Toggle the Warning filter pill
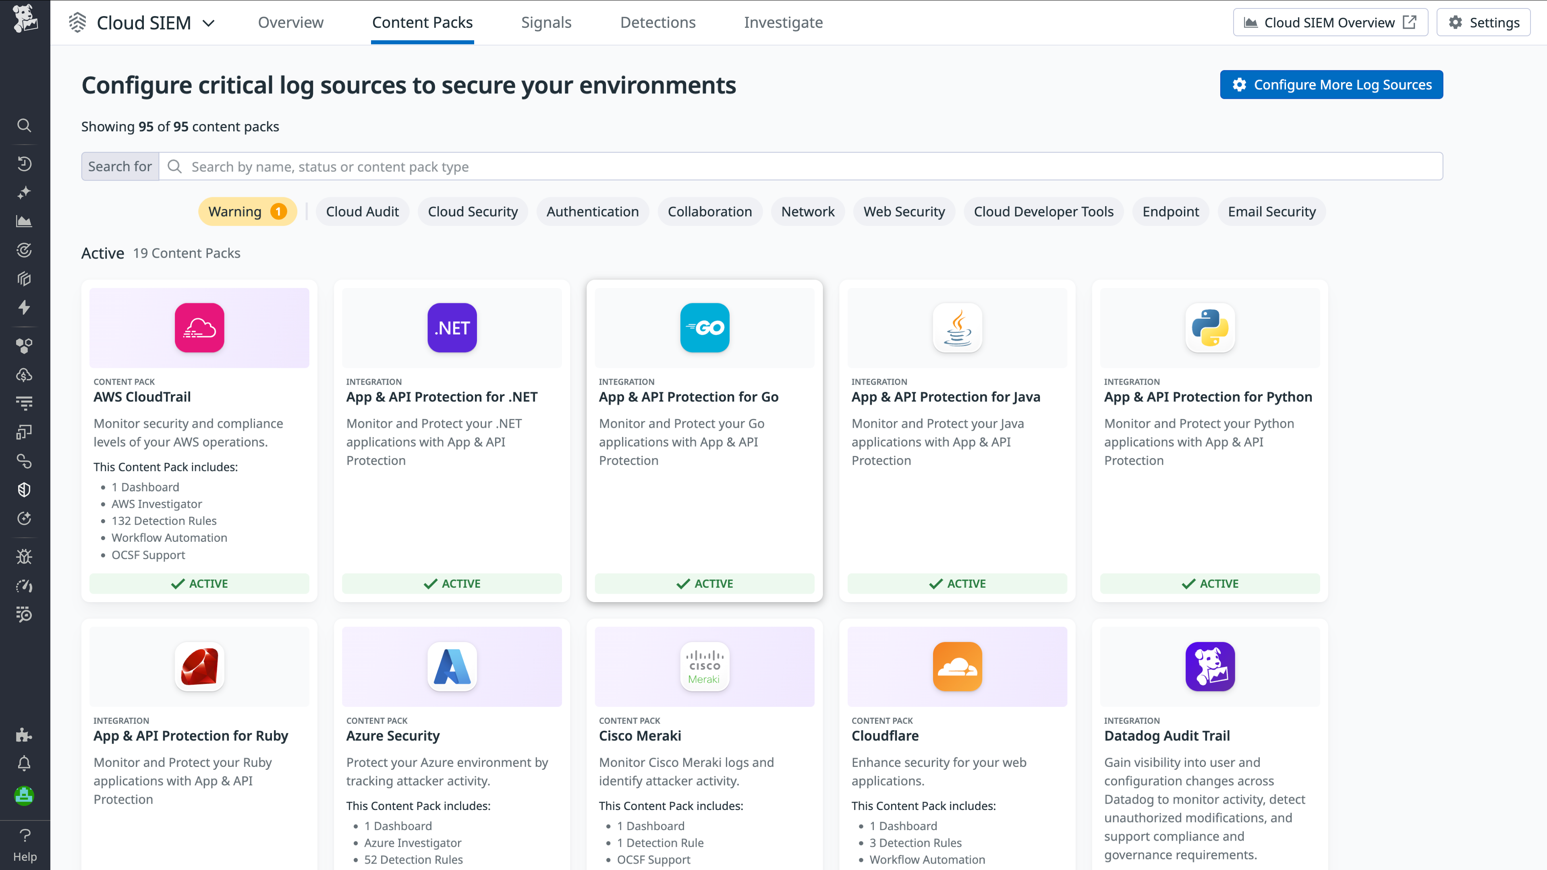Viewport: 1547px width, 870px height. (x=247, y=211)
